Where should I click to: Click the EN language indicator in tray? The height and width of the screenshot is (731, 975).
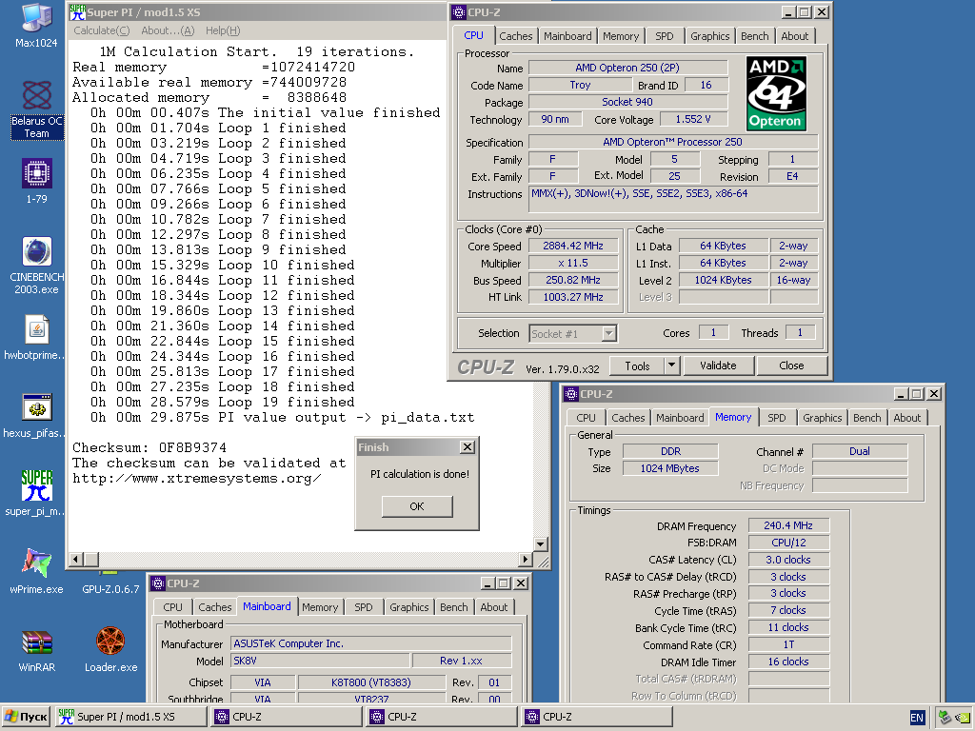(917, 718)
